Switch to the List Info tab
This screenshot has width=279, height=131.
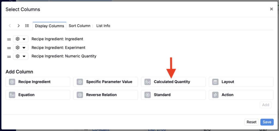[x=103, y=26]
